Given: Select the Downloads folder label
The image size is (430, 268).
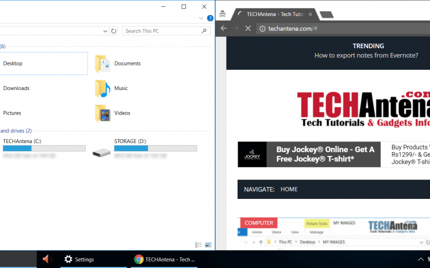Looking at the screenshot, I should [16, 88].
